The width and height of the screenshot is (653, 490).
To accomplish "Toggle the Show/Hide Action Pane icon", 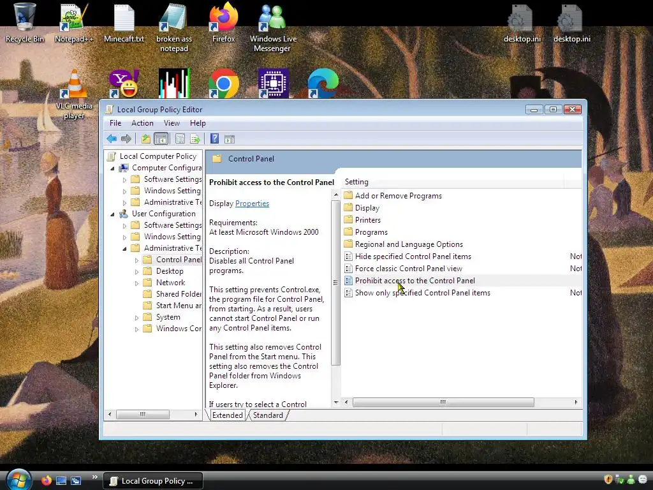I will pyautogui.click(x=230, y=138).
